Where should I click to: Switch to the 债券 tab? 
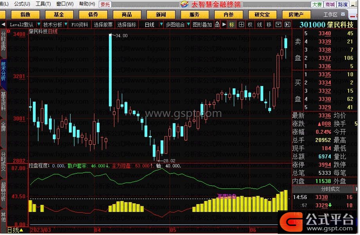[x=93, y=15]
